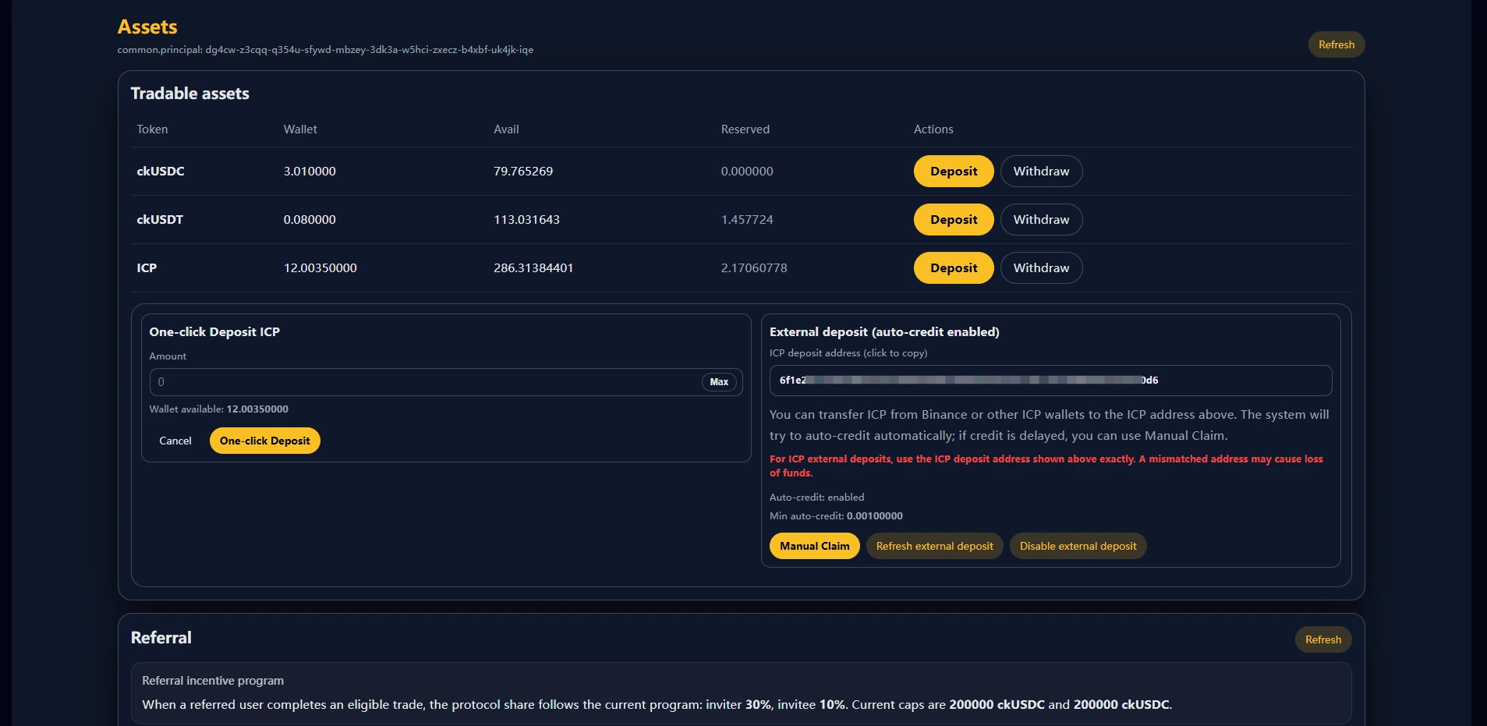Select the common.principal ID text
1487x726 pixels.
369,50
